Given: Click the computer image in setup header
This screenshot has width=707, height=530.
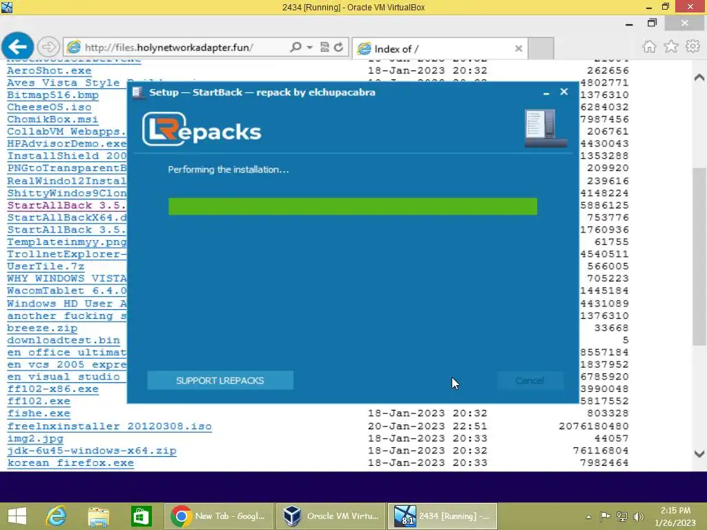Looking at the screenshot, I should click(x=545, y=128).
